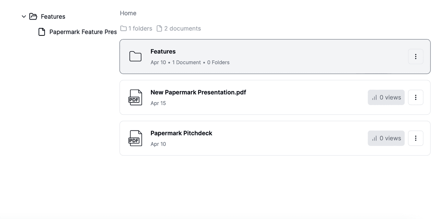Click the Features folder thumbnail icon

click(x=135, y=56)
